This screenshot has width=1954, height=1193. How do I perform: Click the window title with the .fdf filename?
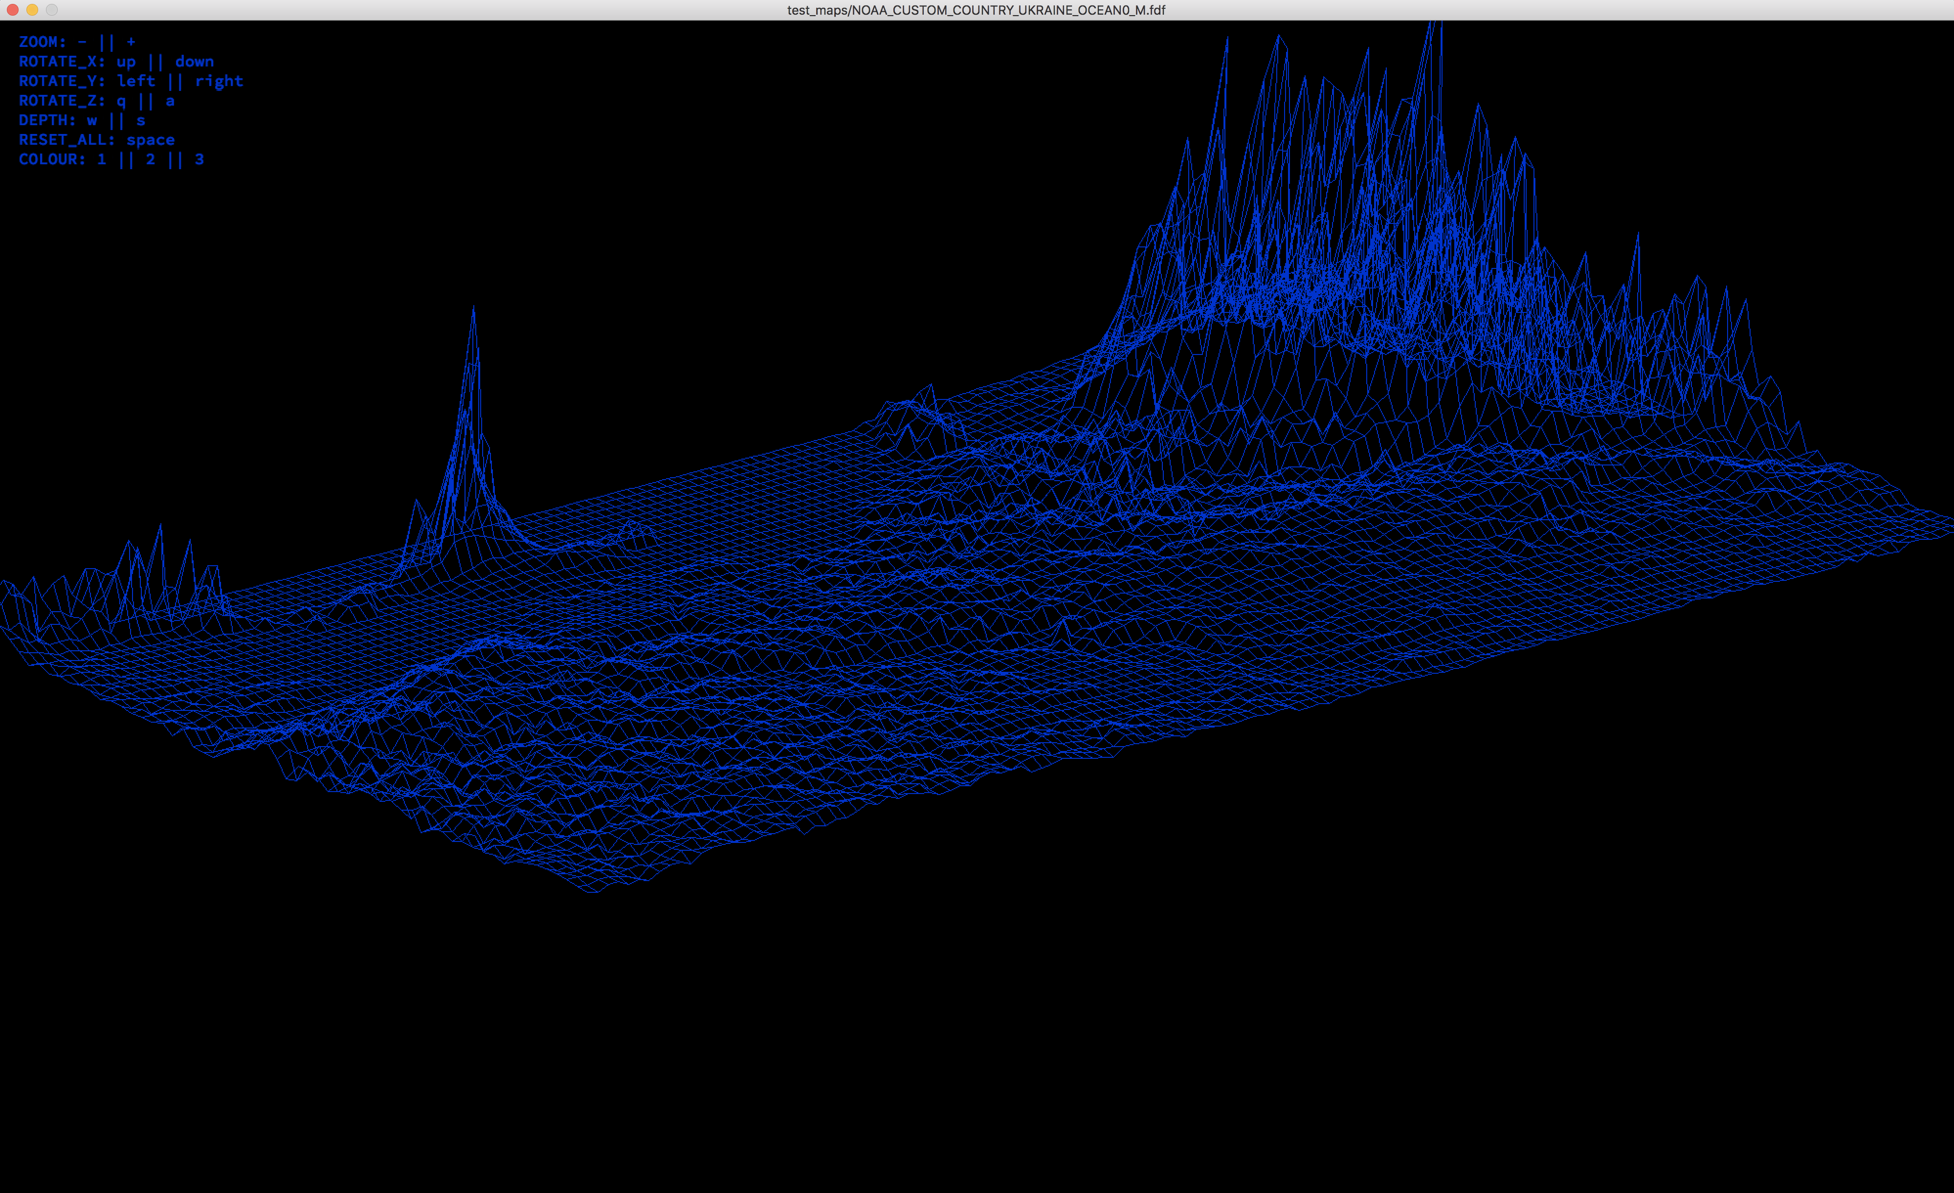(x=976, y=9)
